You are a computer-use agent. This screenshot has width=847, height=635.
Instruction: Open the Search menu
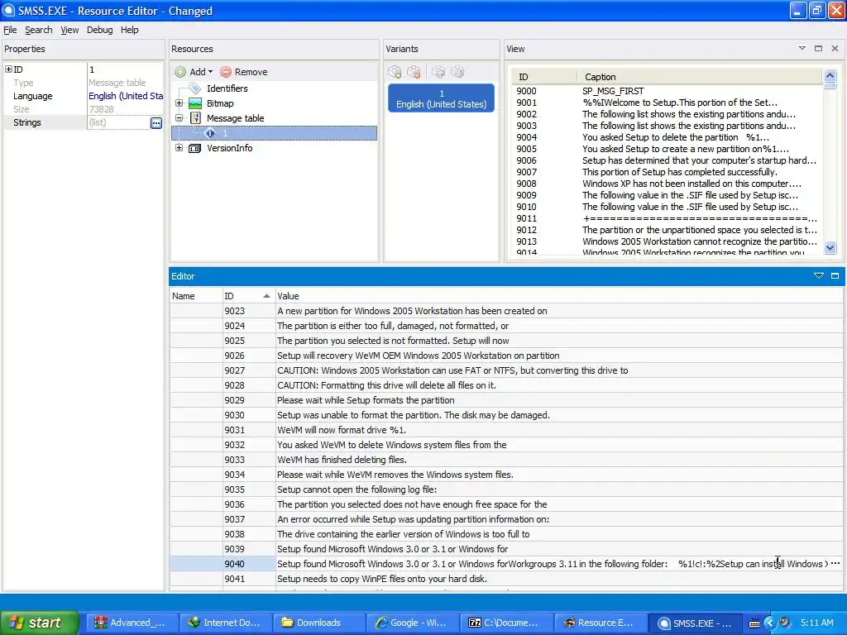38,30
